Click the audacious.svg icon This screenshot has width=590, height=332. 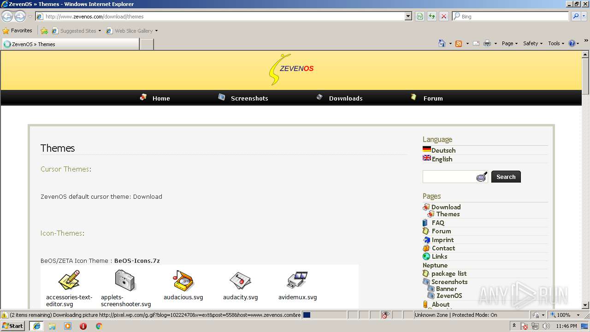click(183, 280)
